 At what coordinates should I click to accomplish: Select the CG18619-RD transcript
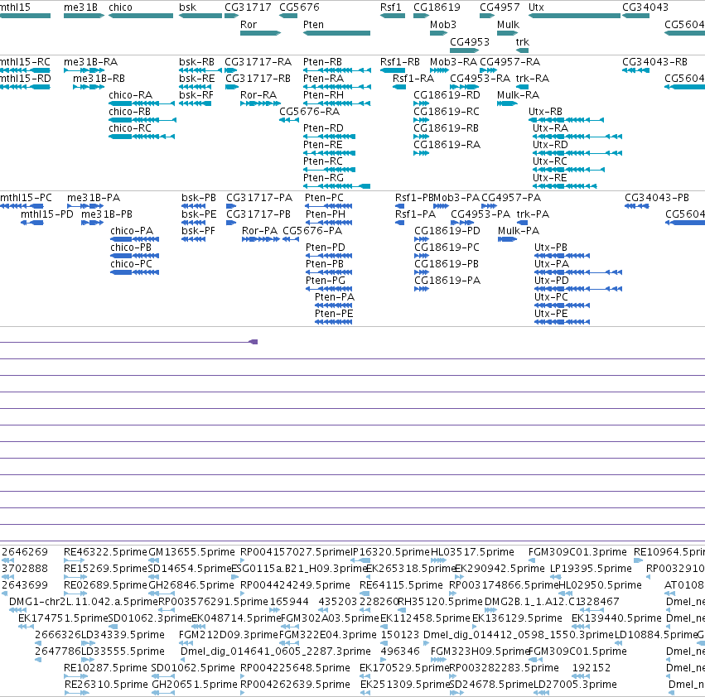pos(422,103)
